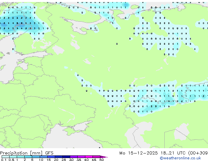
Task: Select the 35–40 mm legend color box
Action: (x=81, y=157)
